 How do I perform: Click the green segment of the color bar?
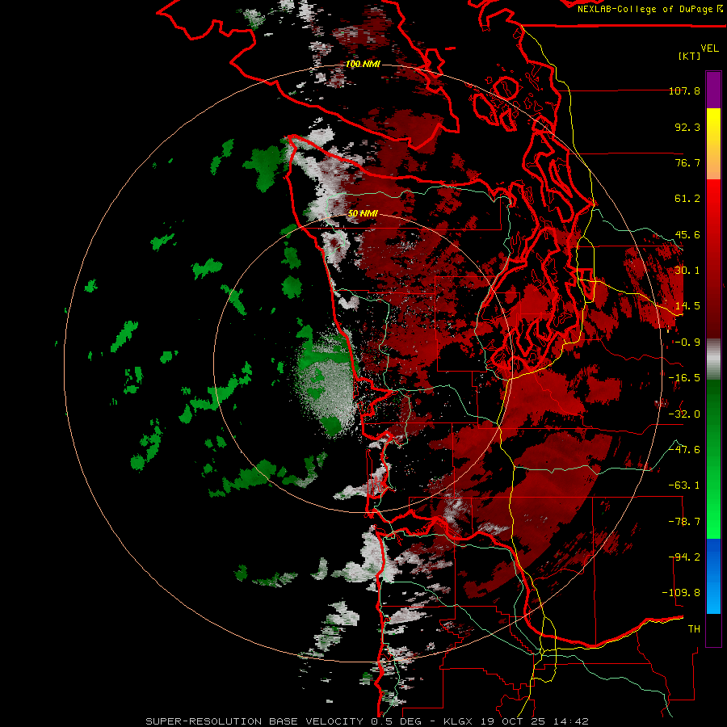713,459
